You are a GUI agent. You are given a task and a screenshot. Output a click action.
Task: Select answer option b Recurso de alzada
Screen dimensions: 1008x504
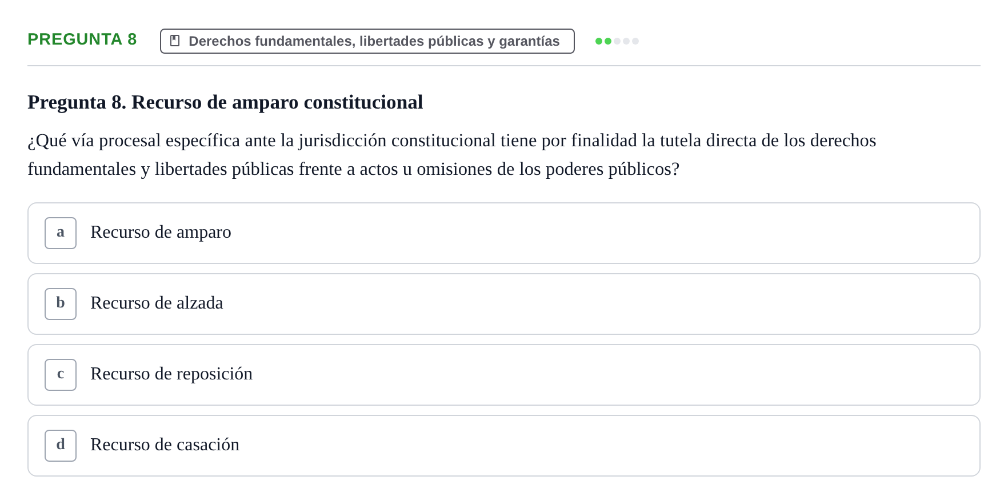503,304
